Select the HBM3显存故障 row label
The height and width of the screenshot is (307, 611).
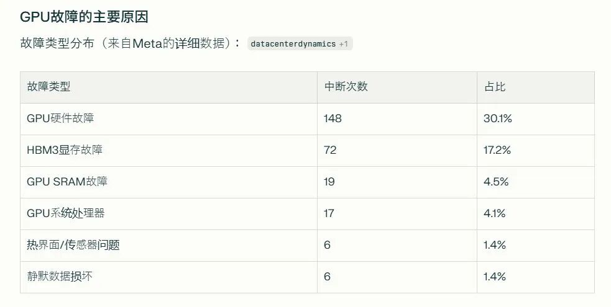pos(65,150)
